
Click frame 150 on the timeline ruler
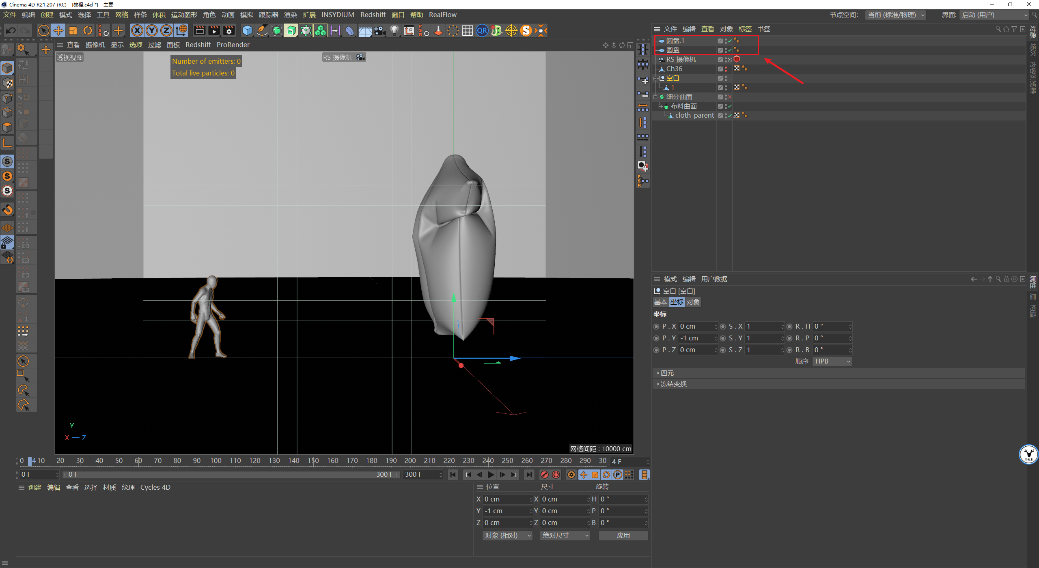[x=313, y=461]
